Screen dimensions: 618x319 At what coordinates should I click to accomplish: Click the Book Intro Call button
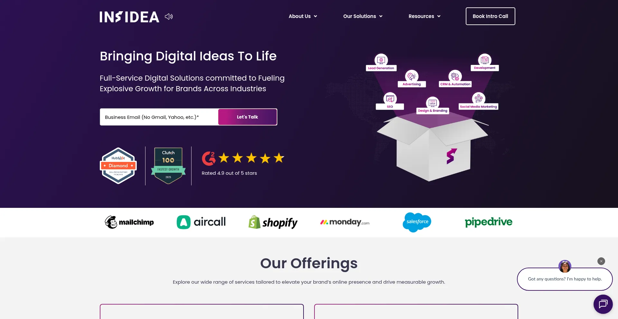tap(490, 16)
